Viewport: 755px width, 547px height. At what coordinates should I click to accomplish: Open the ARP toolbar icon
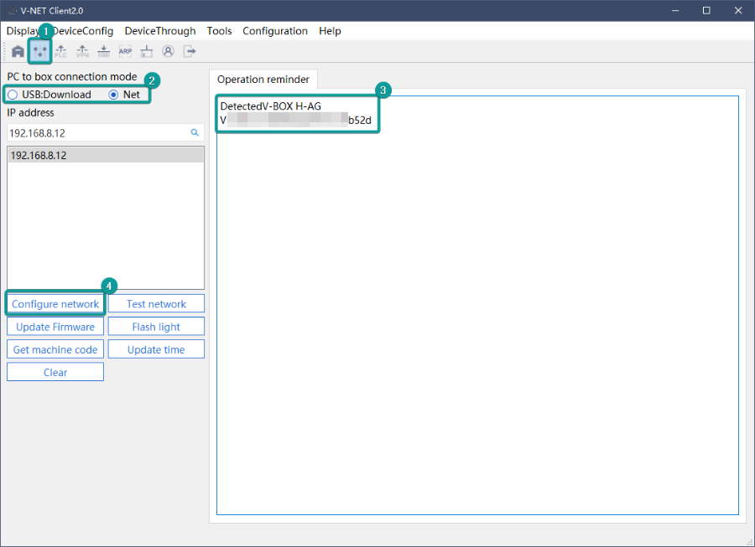point(125,51)
